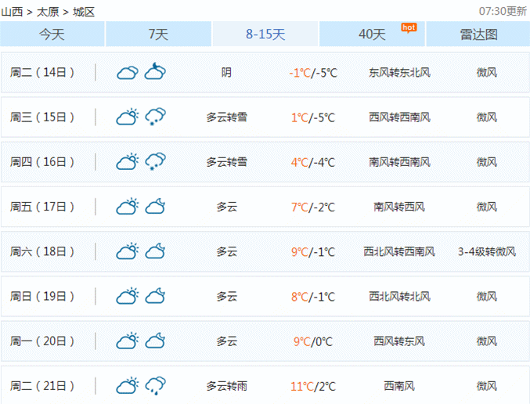Click the daytime sun-cloud icon for 17日
The height and width of the screenshot is (404, 530).
point(128,206)
